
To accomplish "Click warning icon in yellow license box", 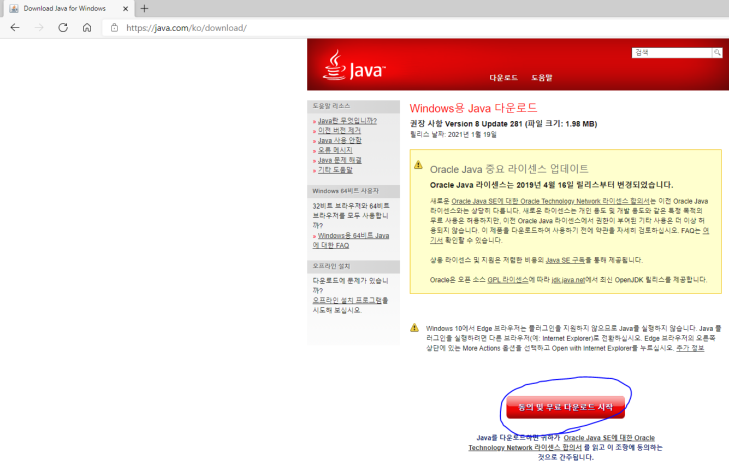I will [418, 164].
